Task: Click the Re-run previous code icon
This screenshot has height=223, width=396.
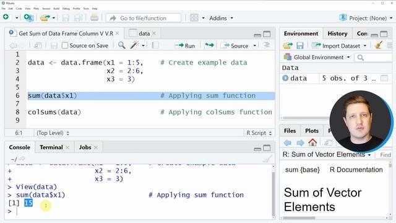Action: tap(209, 45)
